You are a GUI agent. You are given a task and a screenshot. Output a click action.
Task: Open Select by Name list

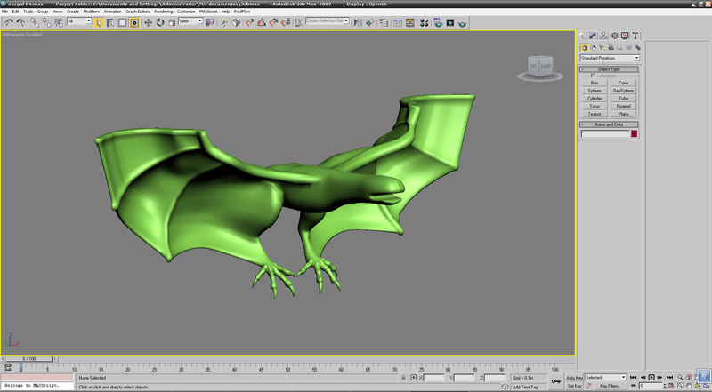110,23
